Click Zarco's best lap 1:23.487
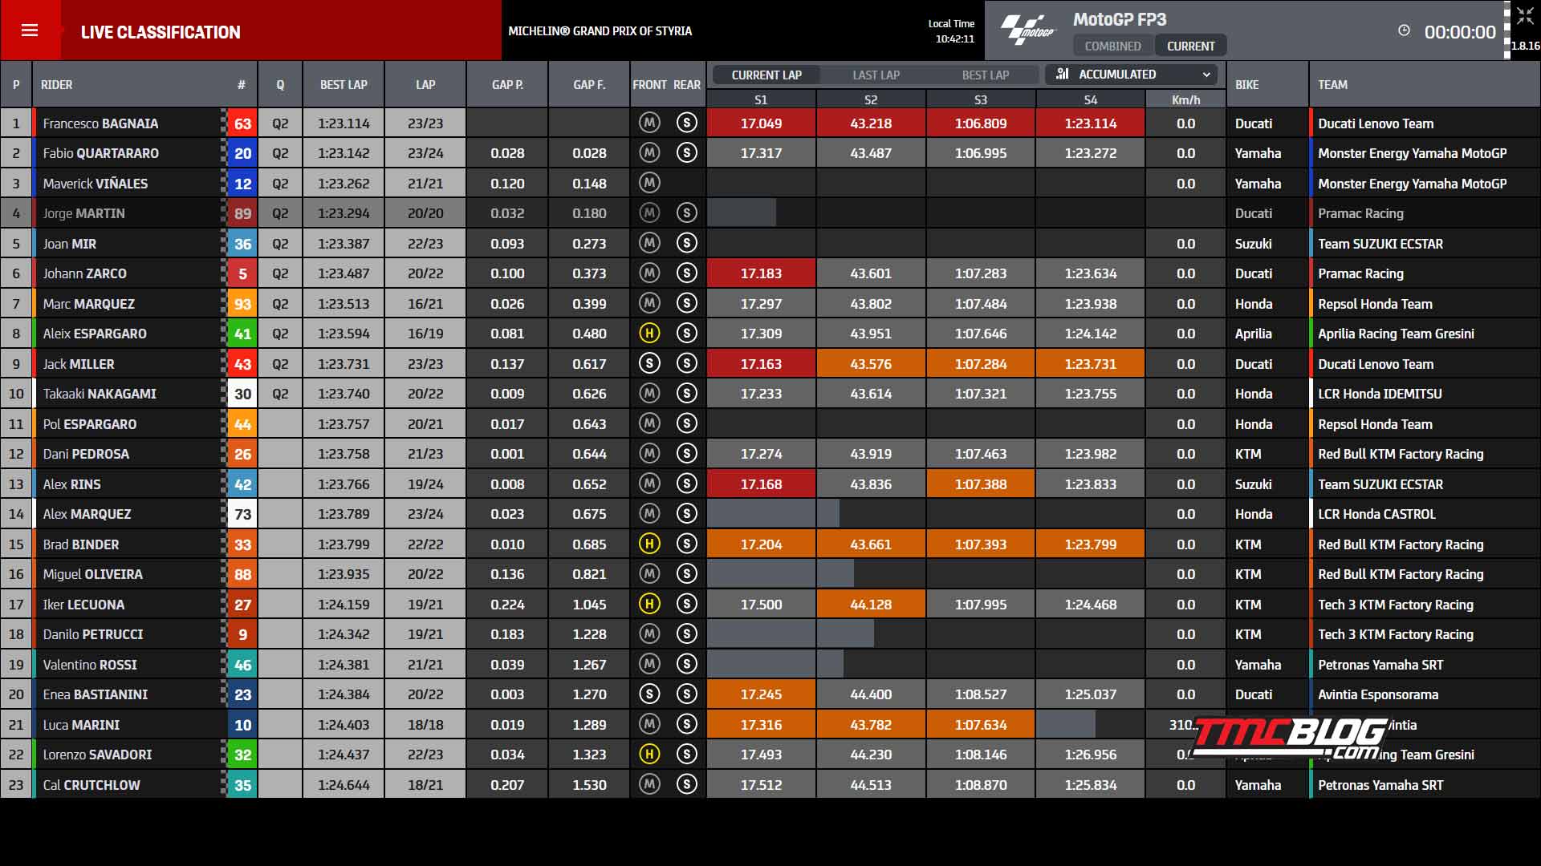The height and width of the screenshot is (866, 1541). coord(344,273)
